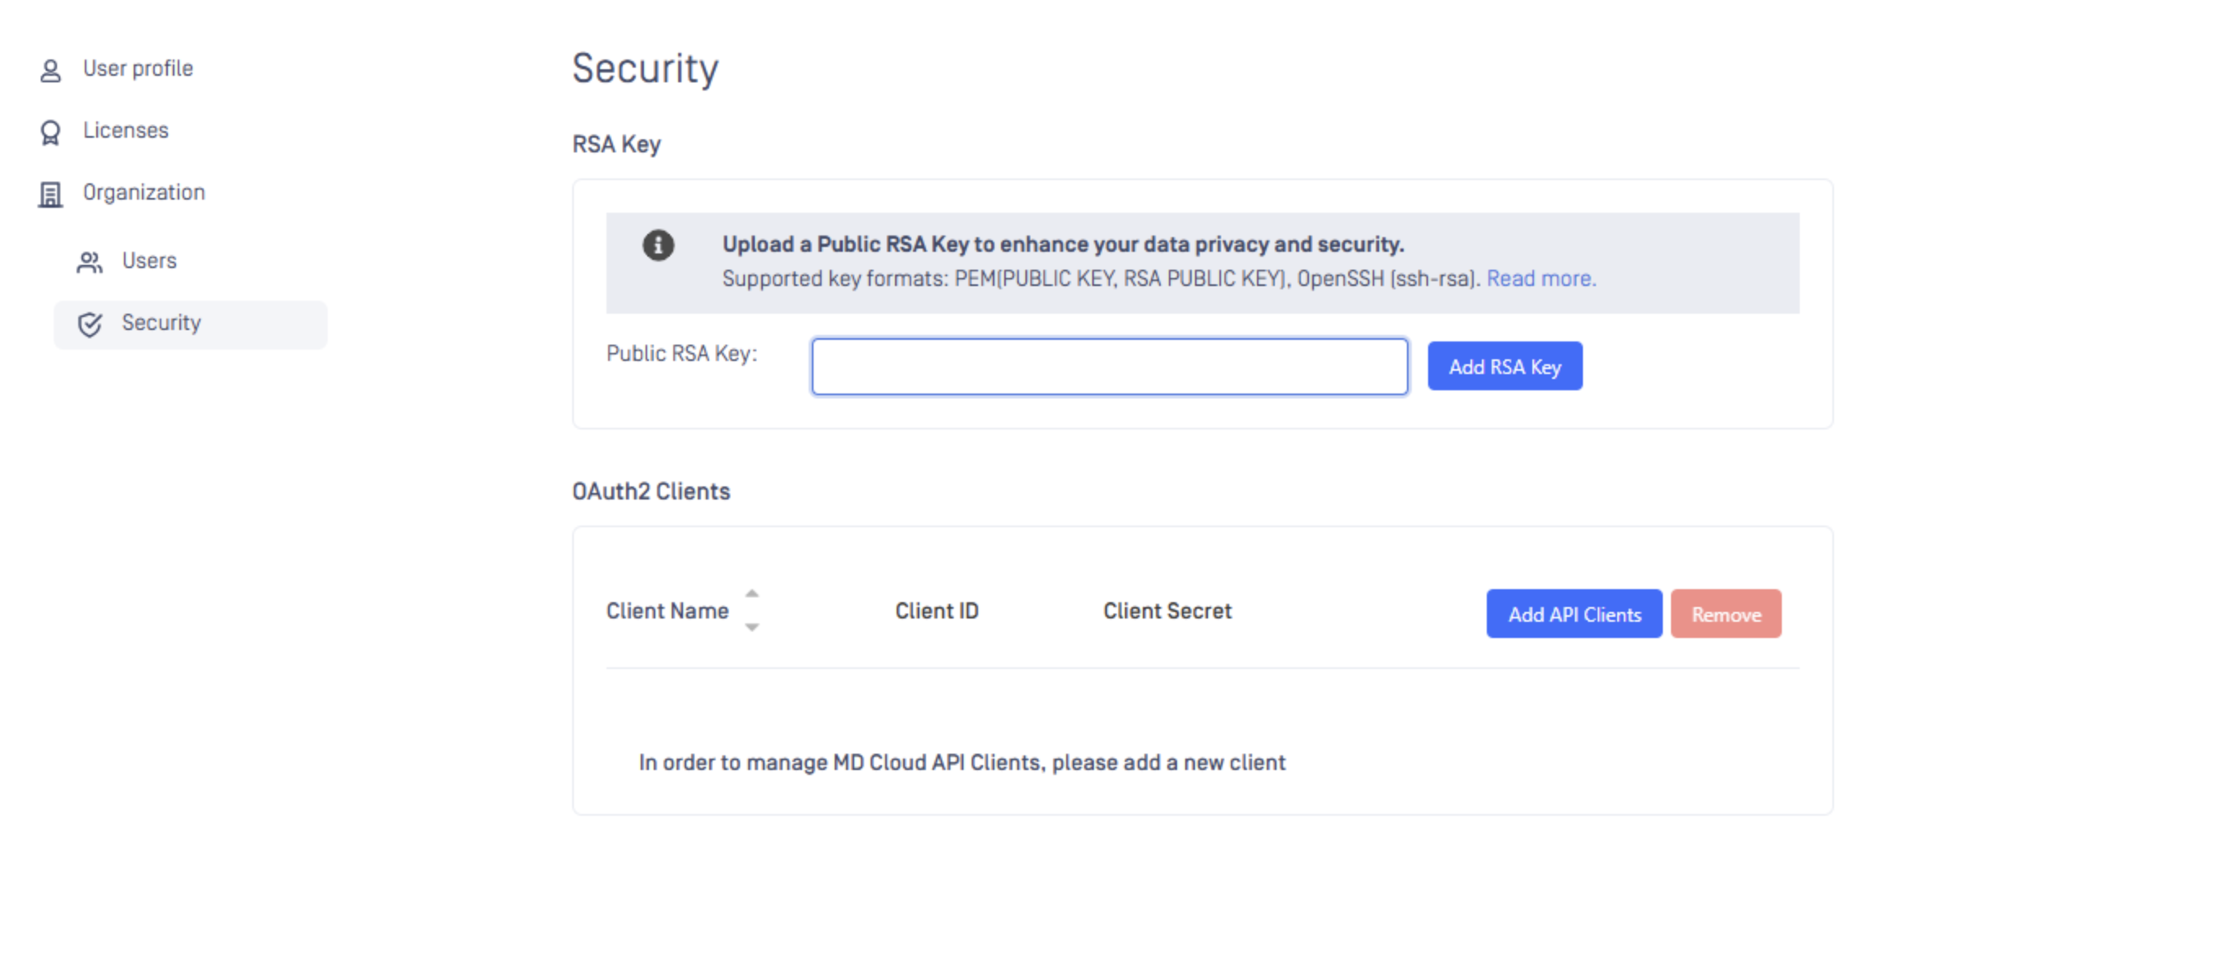Click the Users people icon
This screenshot has height=955, width=2222.
coord(90,262)
